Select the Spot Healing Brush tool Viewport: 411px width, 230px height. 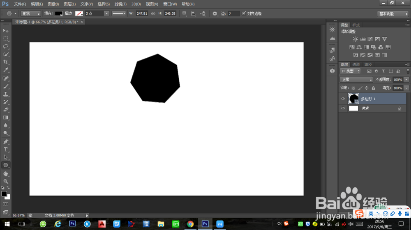point(5,78)
